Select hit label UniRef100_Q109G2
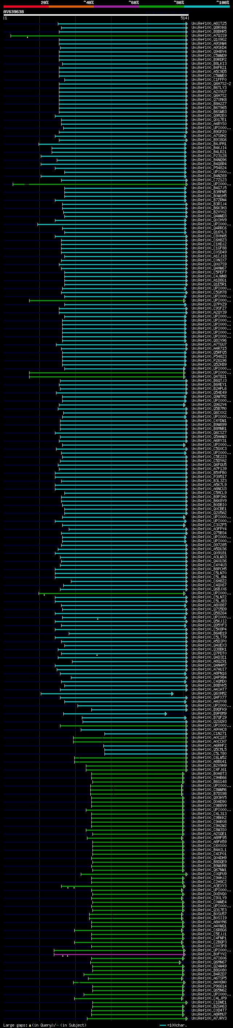233x1028 pixels. point(209,39)
